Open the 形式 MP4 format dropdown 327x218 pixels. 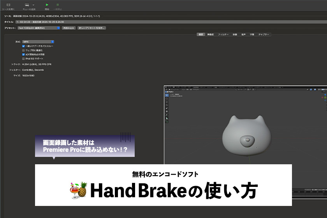pos(38,42)
